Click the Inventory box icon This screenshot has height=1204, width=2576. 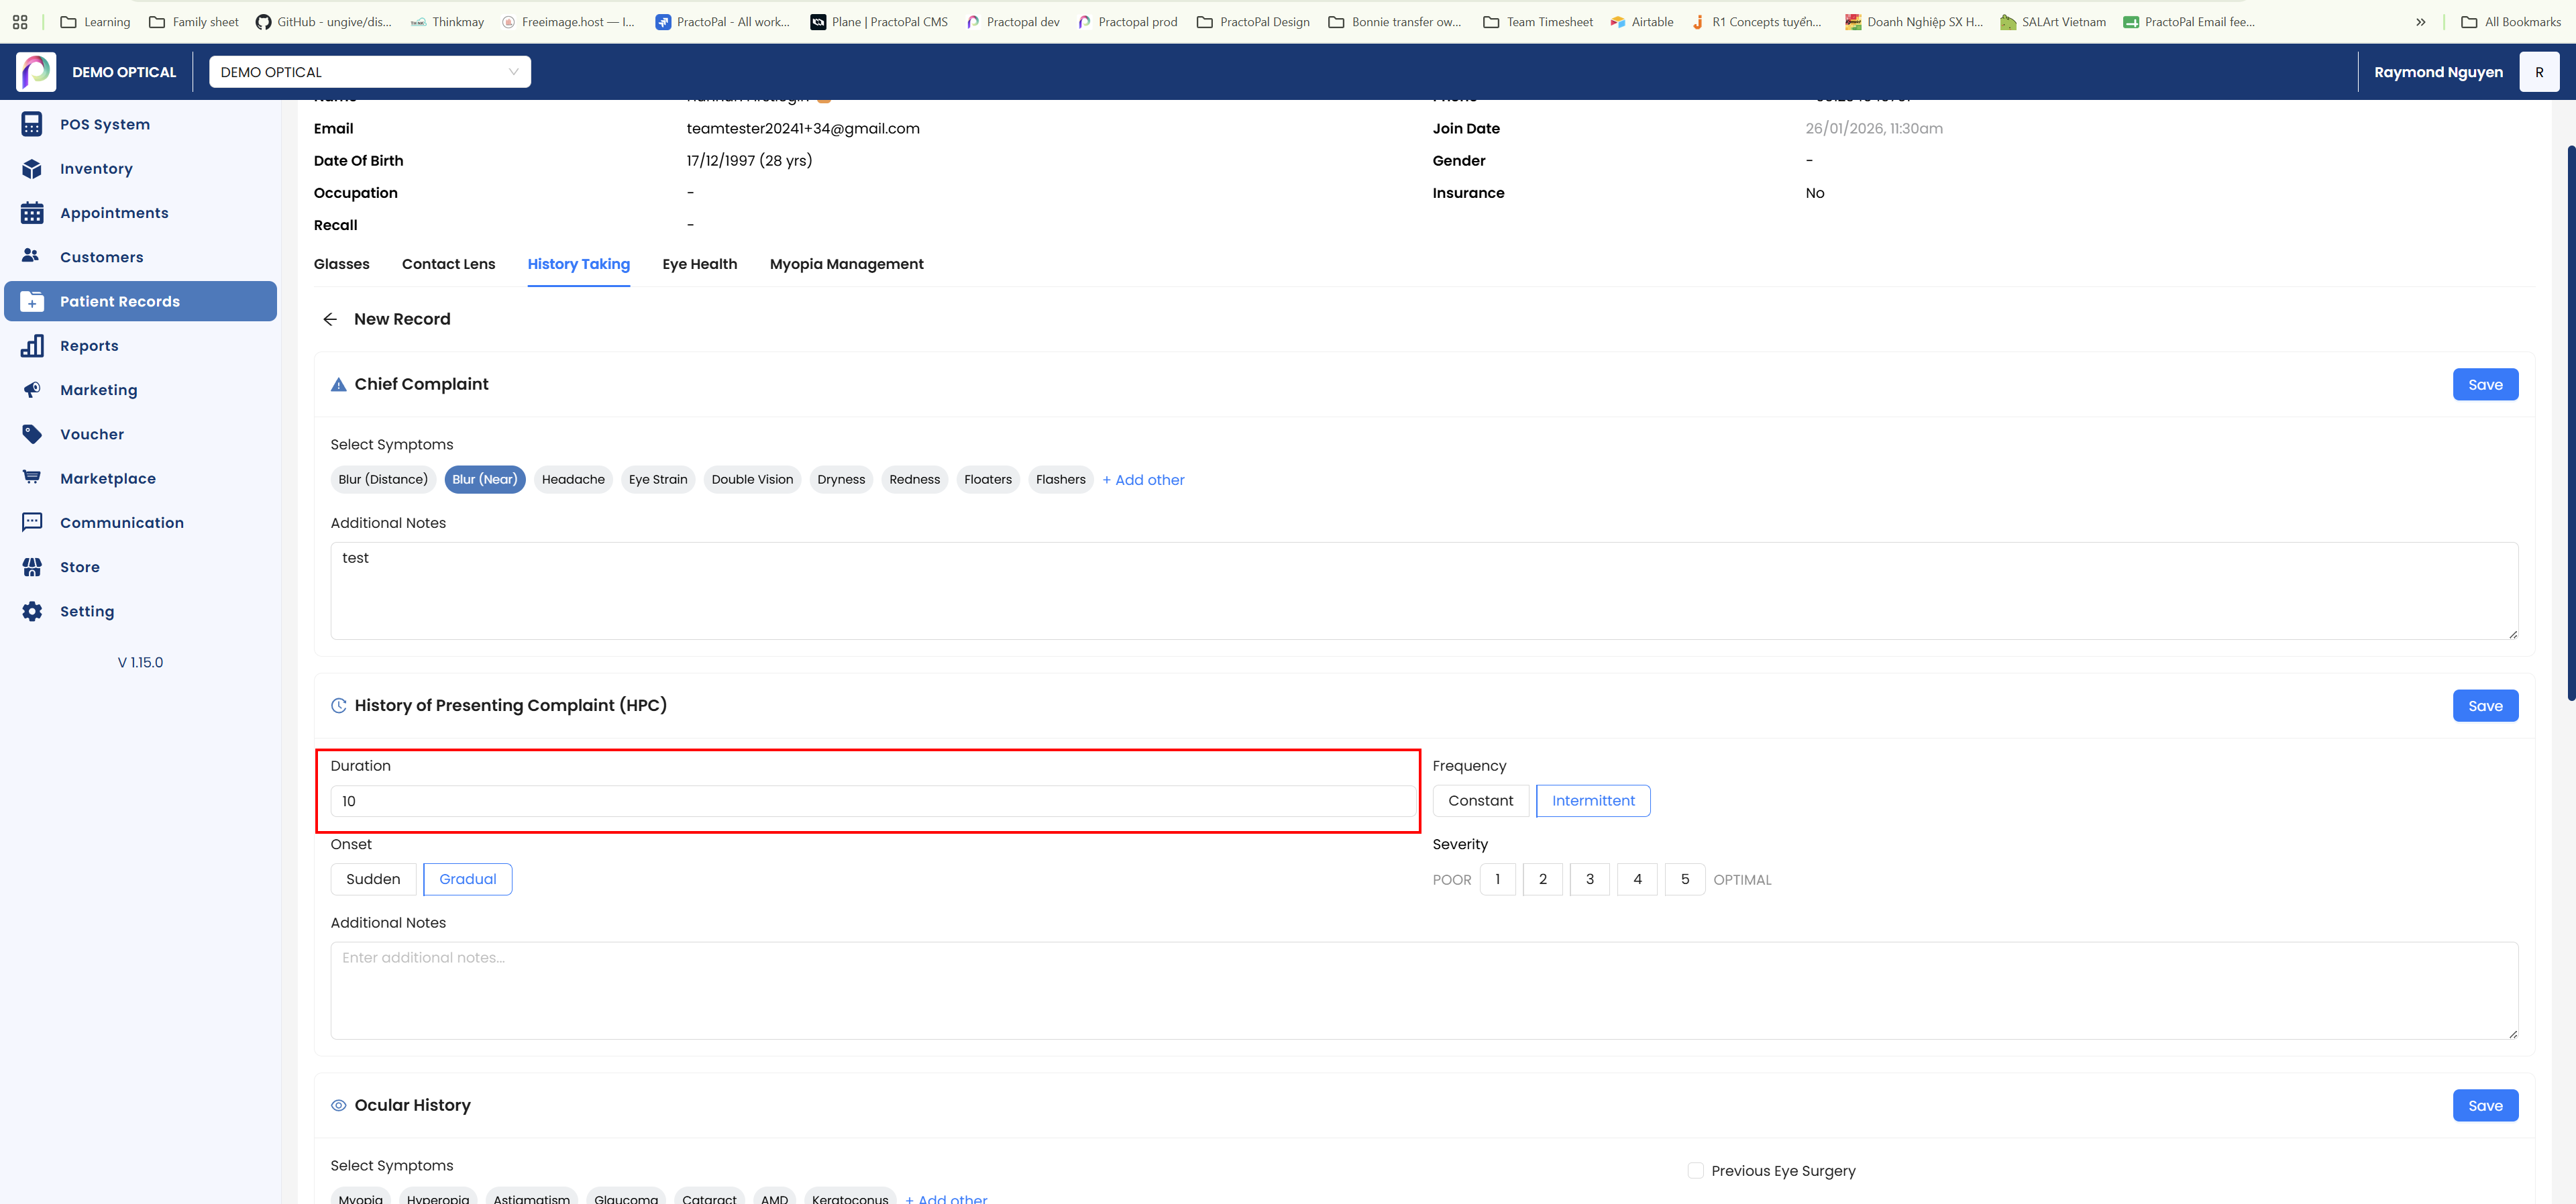(32, 169)
